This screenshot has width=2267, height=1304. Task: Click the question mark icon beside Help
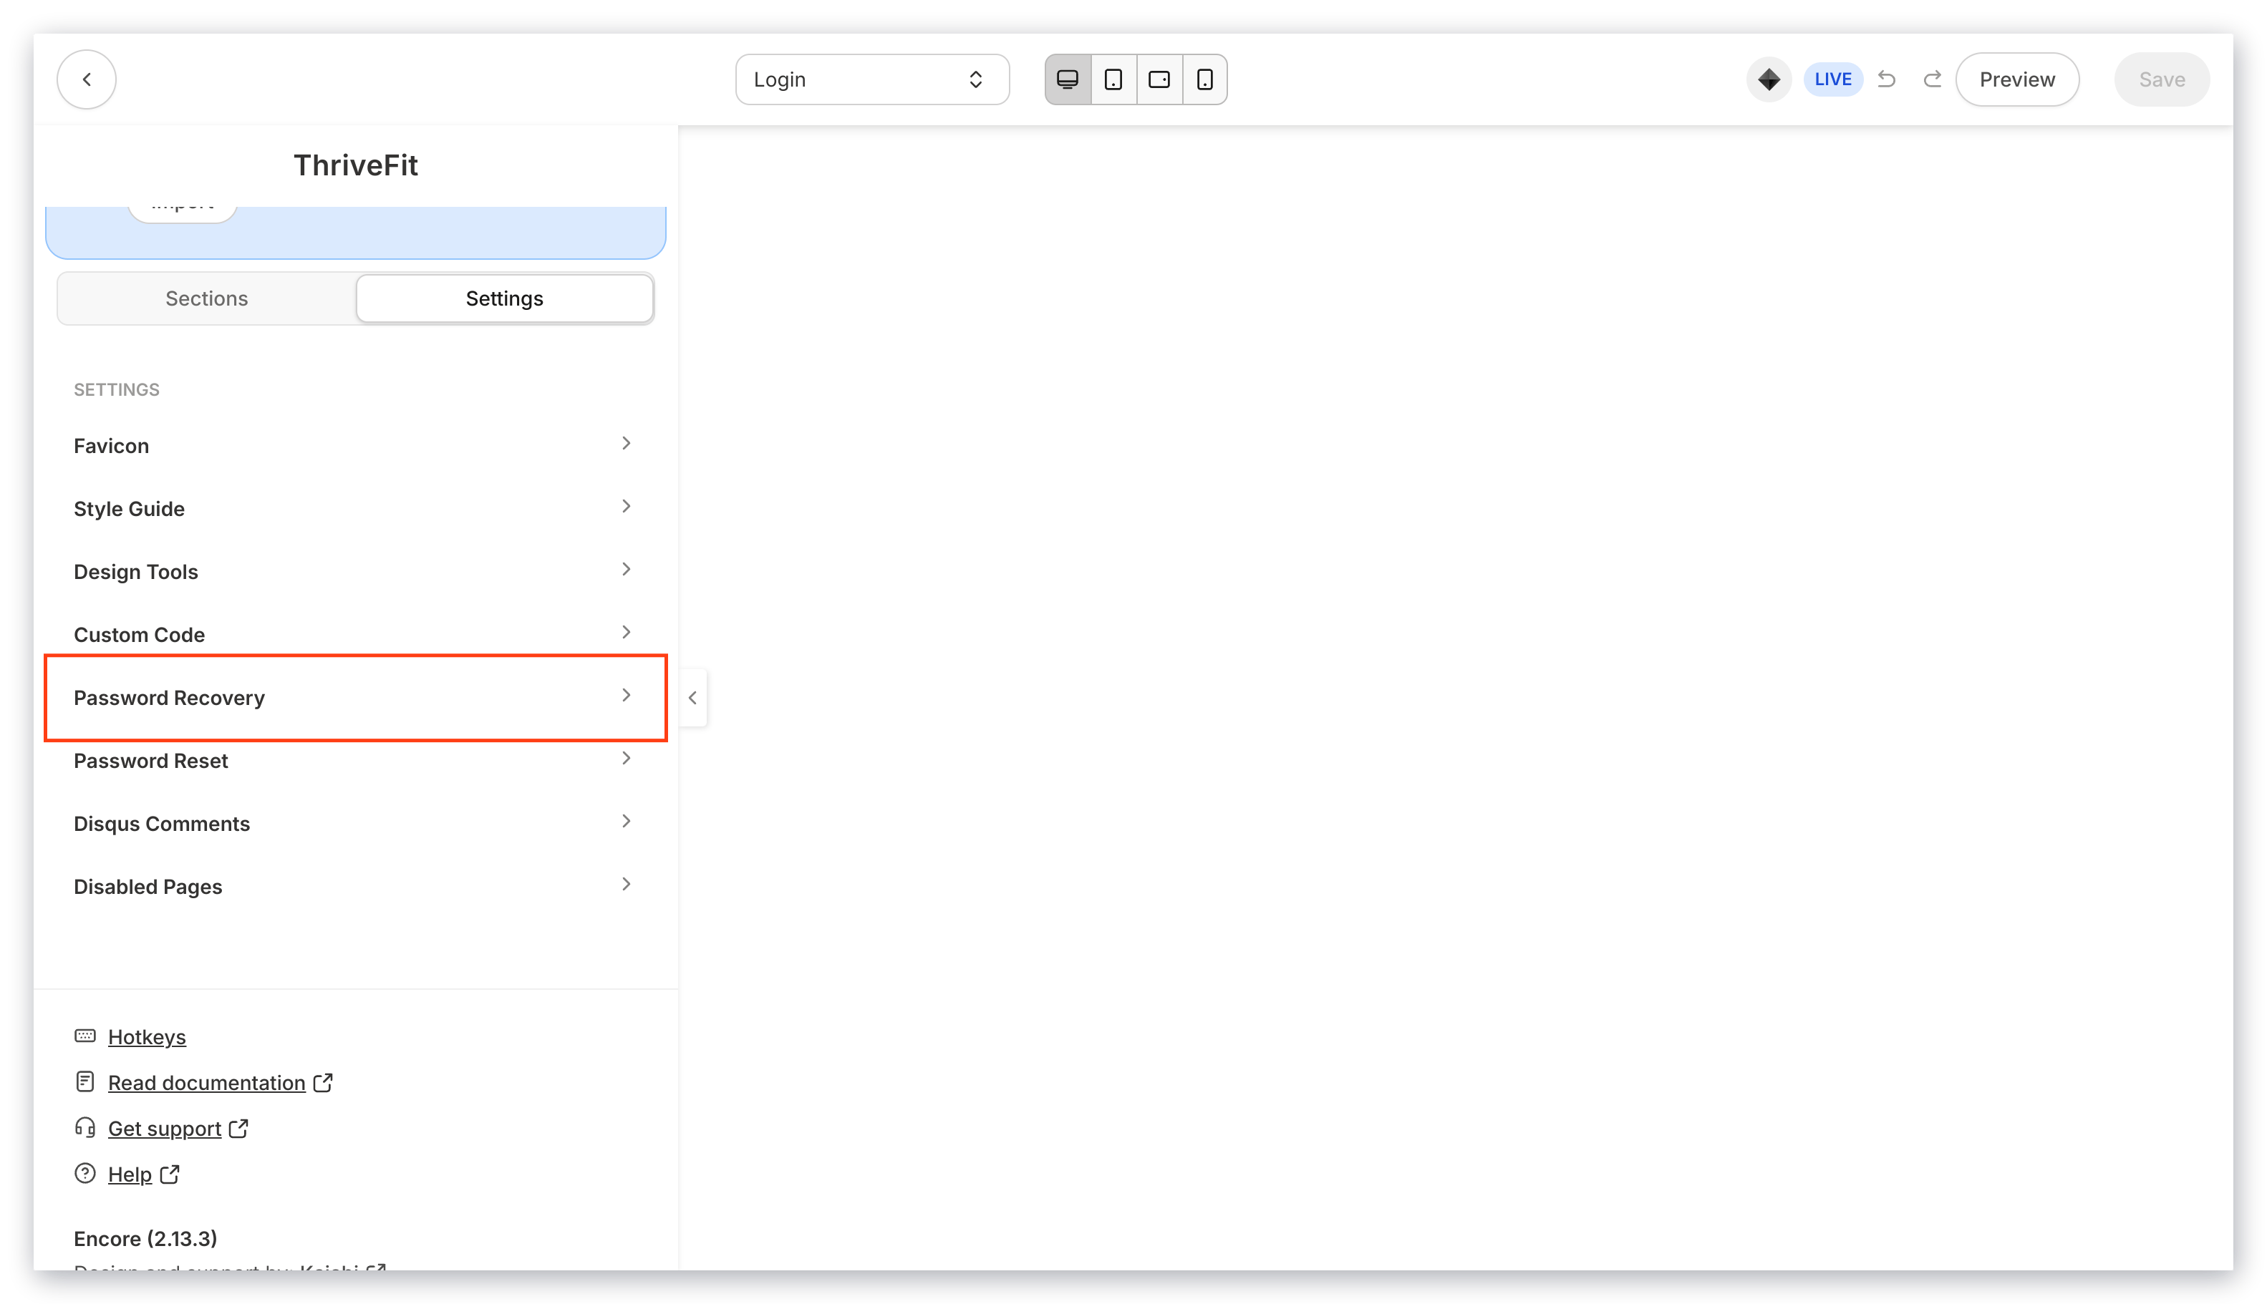(x=85, y=1173)
